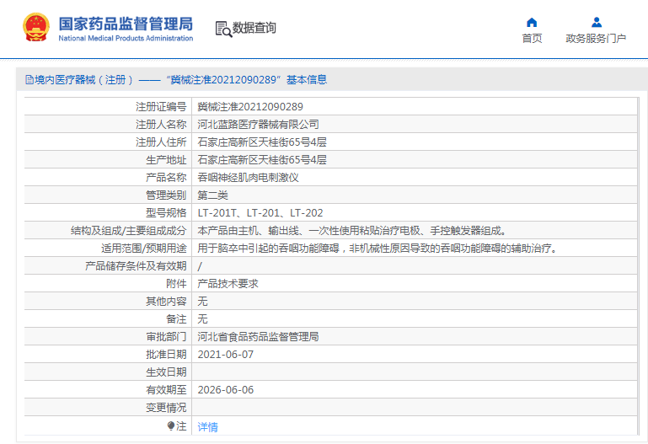Image resolution: width=648 pixels, height=444 pixels.
Task: Click 结构及组成/主要组成成分 label
Action: click(x=129, y=231)
